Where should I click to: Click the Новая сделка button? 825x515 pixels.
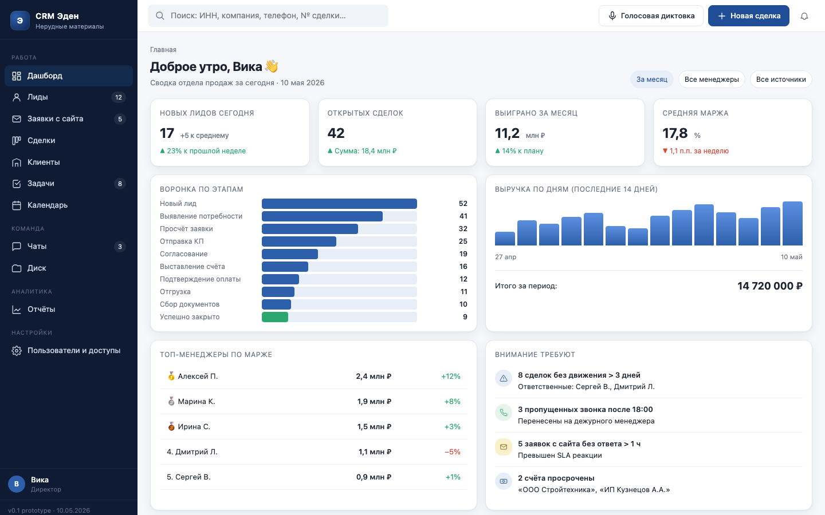[x=749, y=16]
